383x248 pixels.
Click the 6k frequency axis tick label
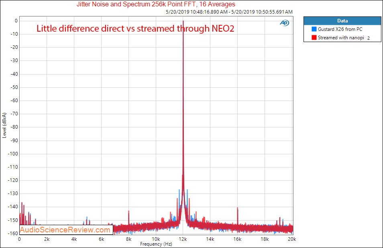tap(101, 239)
